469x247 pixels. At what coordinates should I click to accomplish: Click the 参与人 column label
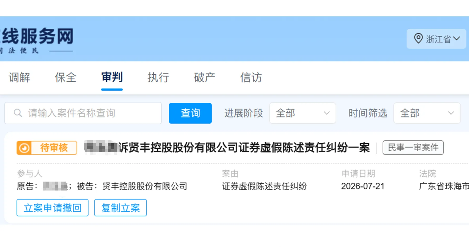[30, 173]
